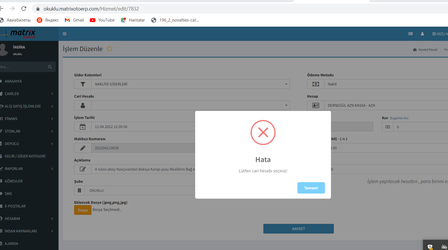Click the calendar icon for İşlem Tarihi
The height and width of the screenshot is (250, 448).
83,127
